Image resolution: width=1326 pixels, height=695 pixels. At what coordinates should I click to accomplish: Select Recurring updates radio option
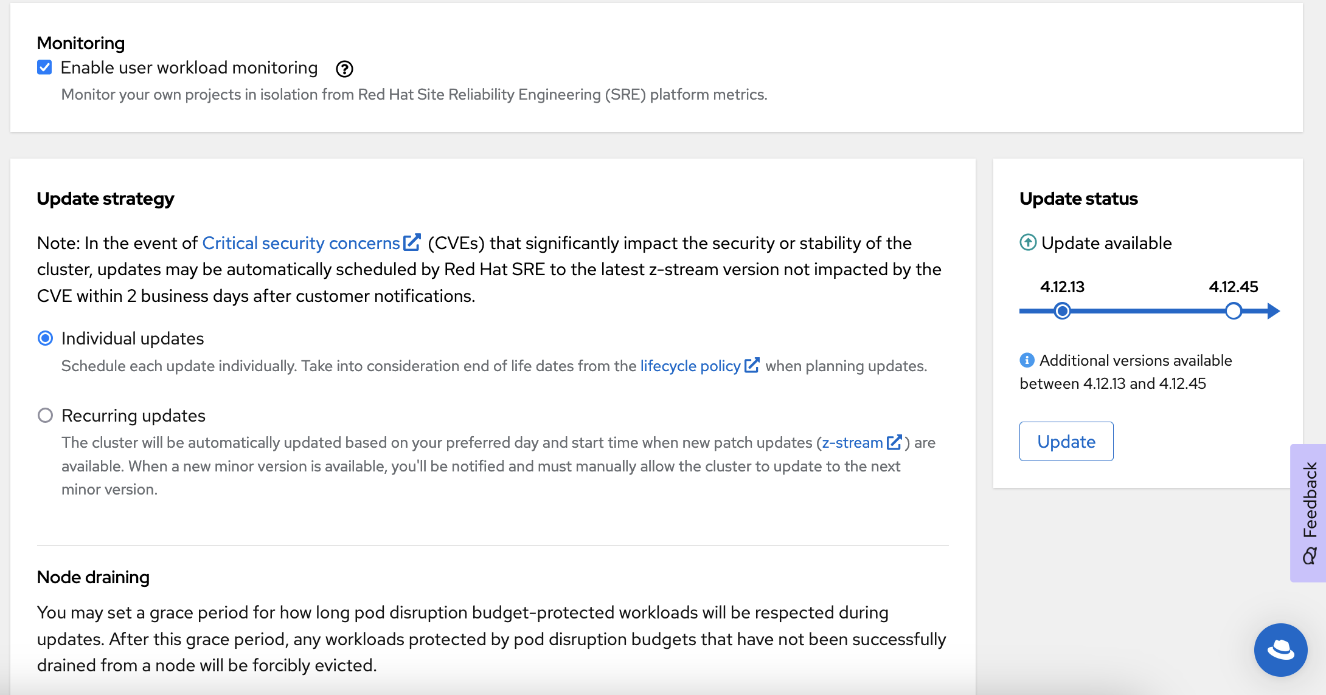click(46, 416)
